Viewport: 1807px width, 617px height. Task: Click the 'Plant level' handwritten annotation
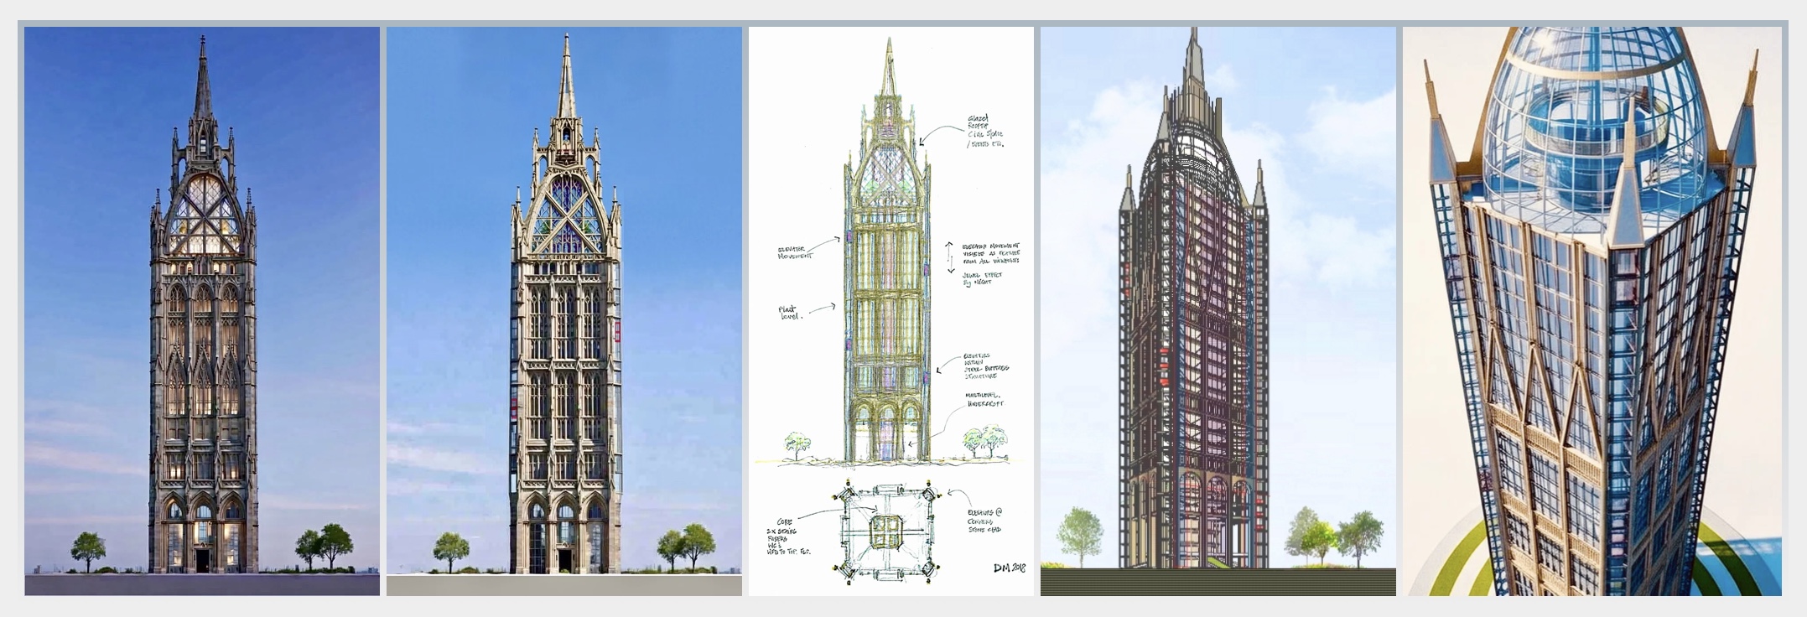click(x=792, y=313)
